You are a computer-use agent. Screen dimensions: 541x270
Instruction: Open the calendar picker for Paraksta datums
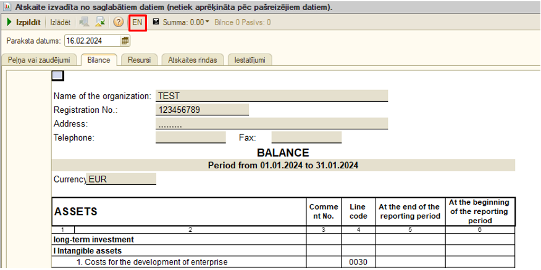pyautogui.click(x=125, y=41)
